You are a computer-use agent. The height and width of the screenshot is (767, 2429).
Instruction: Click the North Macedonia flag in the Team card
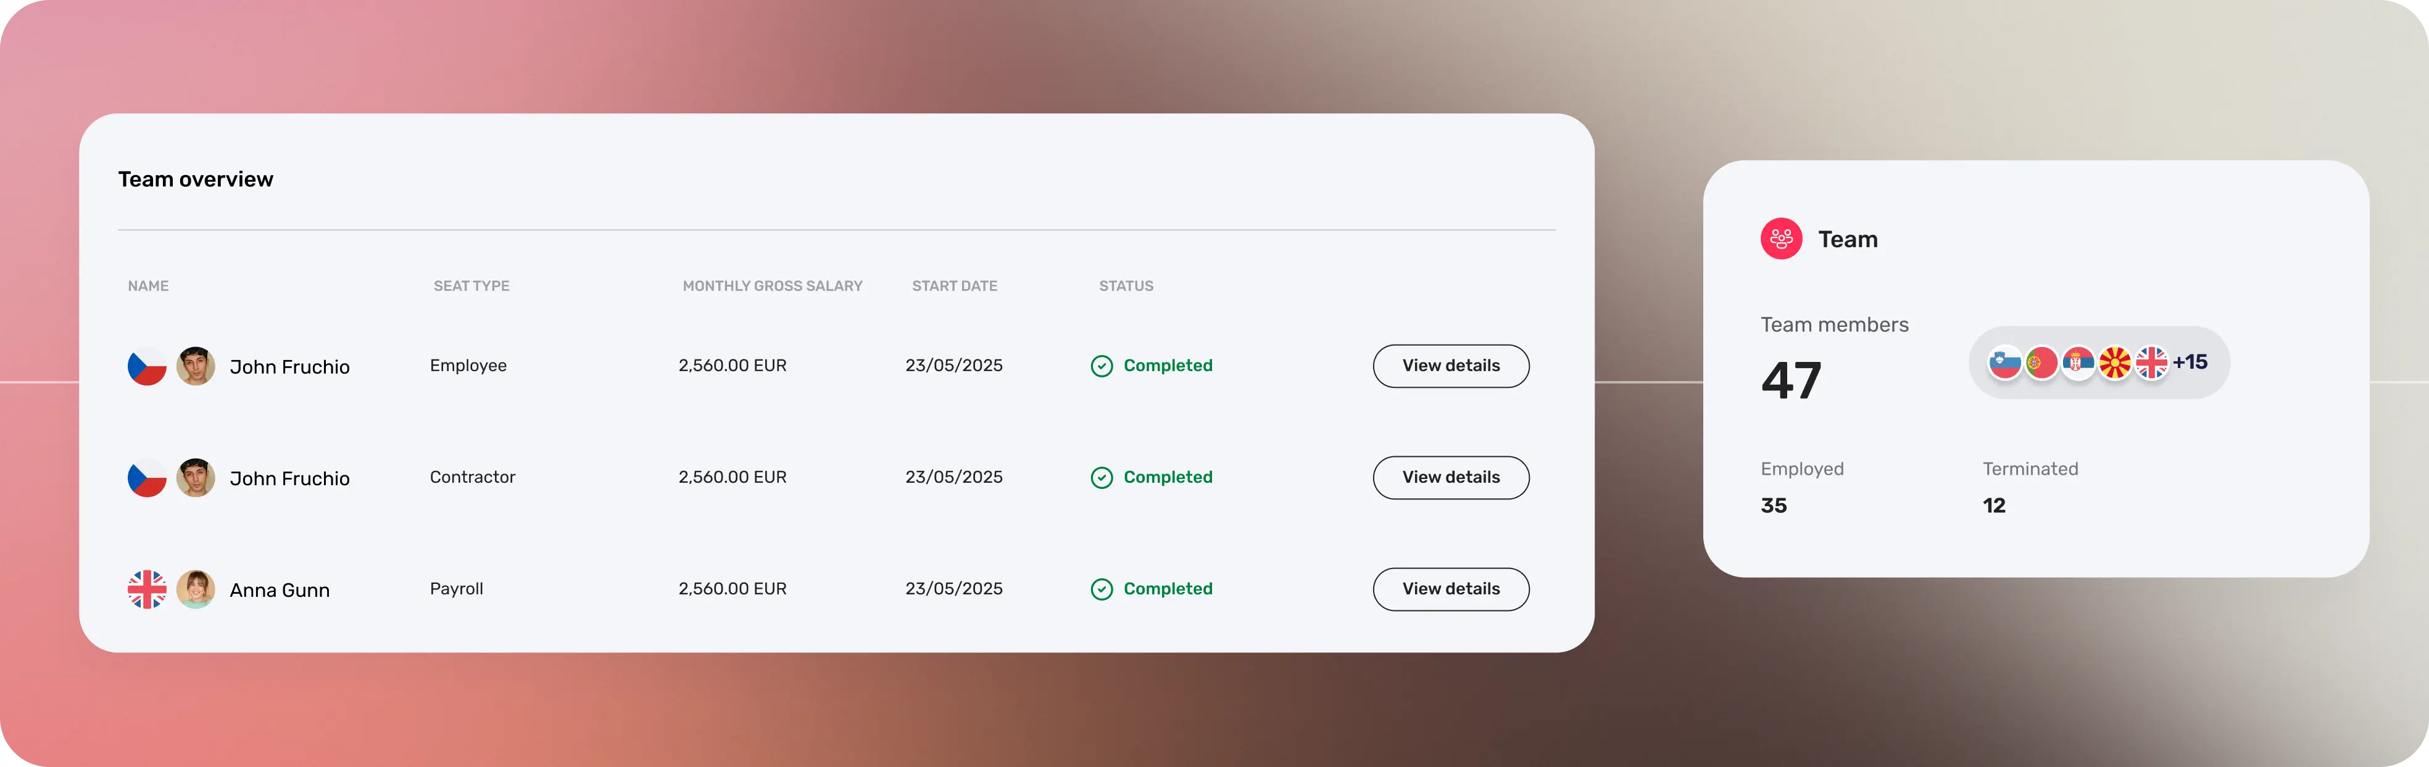[2115, 363]
